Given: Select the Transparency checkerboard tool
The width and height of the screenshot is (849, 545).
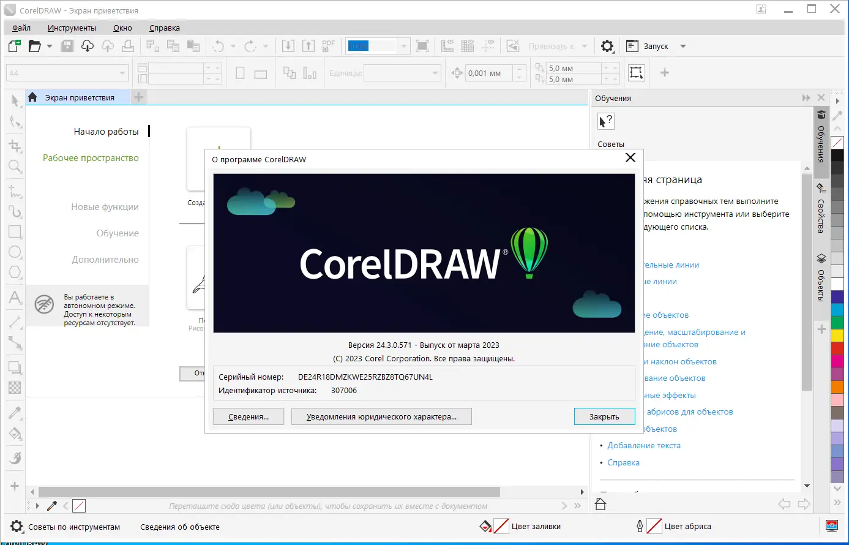Looking at the screenshot, I should pyautogui.click(x=15, y=388).
